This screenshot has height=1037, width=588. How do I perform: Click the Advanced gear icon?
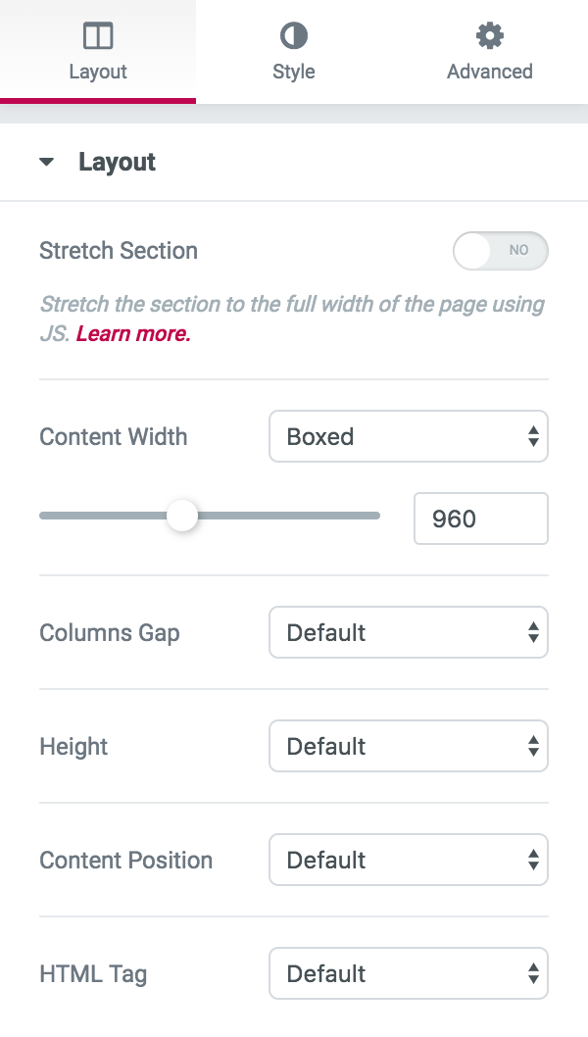(489, 37)
